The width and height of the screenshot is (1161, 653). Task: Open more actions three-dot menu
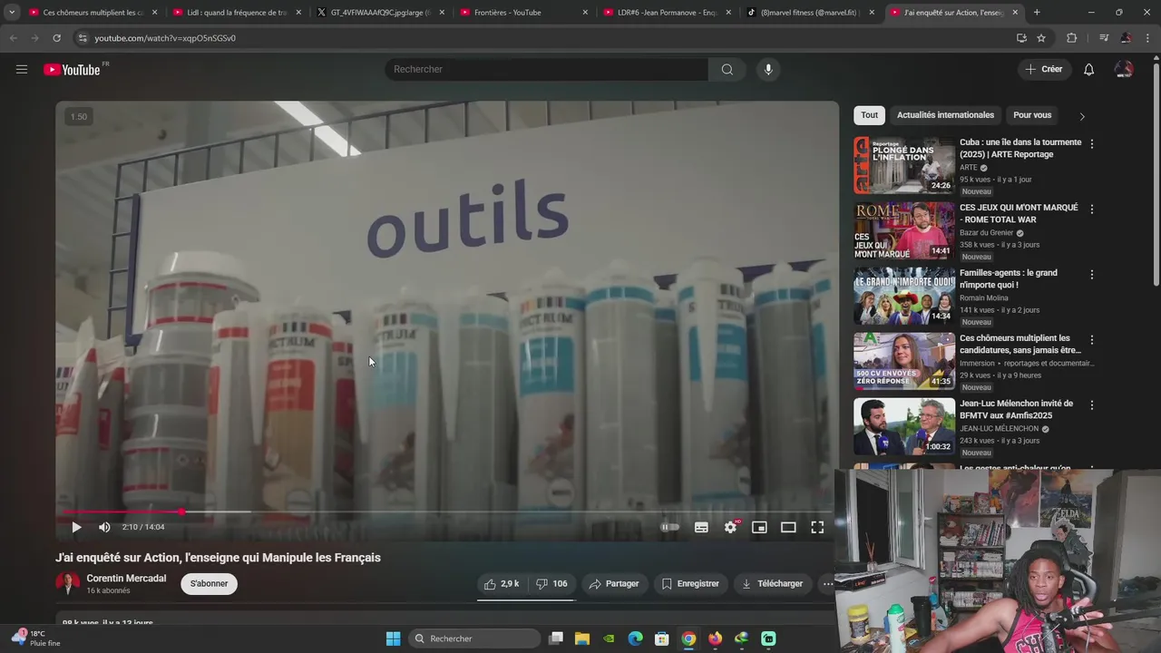point(827,584)
